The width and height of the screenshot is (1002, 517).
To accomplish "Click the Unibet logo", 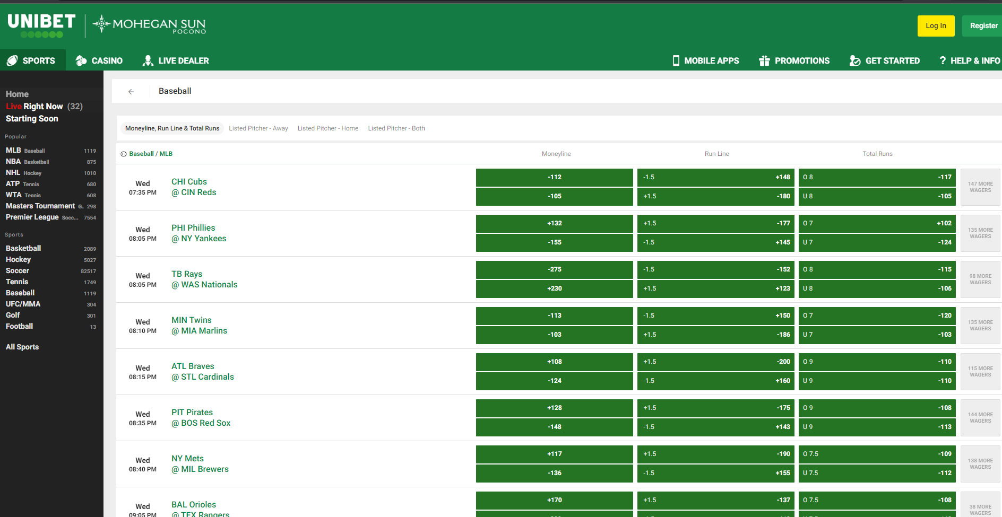I will [x=41, y=25].
